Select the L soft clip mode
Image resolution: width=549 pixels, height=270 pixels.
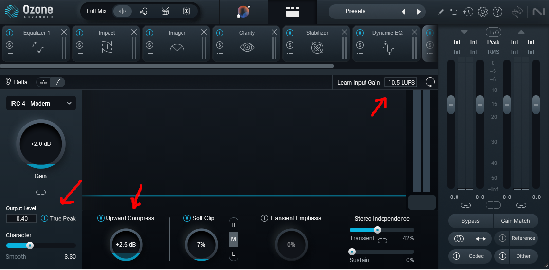(x=233, y=253)
